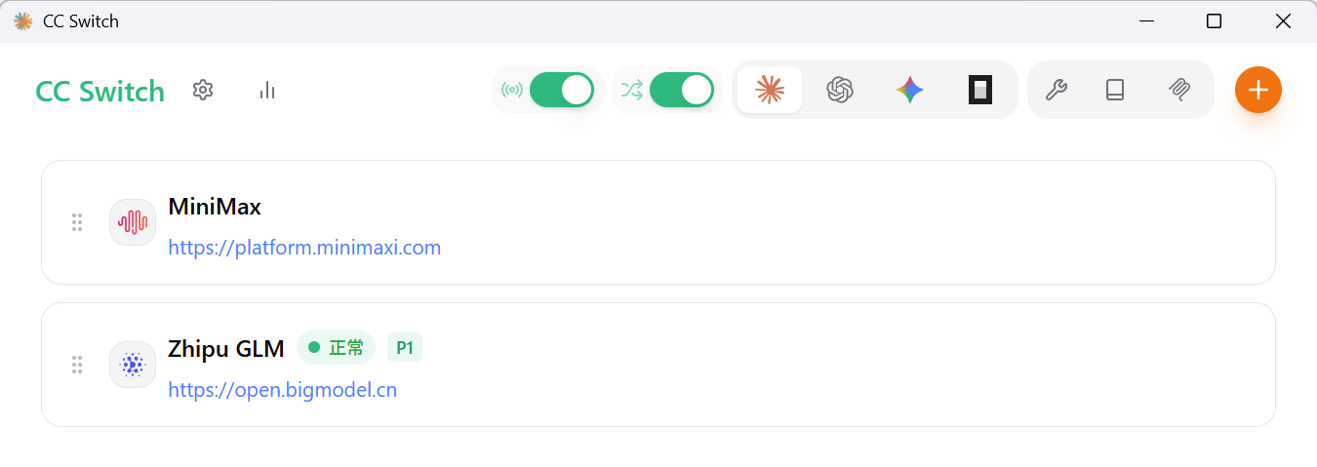
Task: Open the open.bigmodel.cn link
Action: click(282, 390)
